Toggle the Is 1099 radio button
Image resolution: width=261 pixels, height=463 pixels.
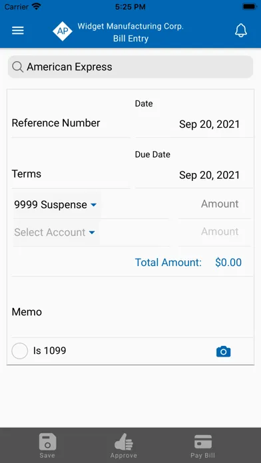pyautogui.click(x=19, y=351)
